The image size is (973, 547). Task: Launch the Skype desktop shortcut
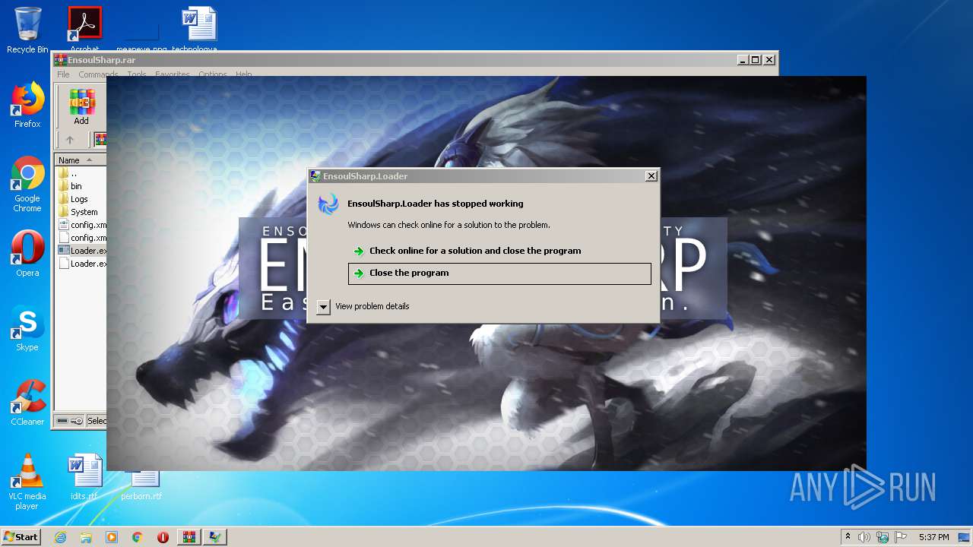(x=27, y=328)
